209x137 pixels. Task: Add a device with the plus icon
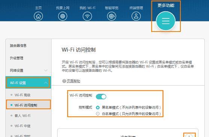point(189,135)
